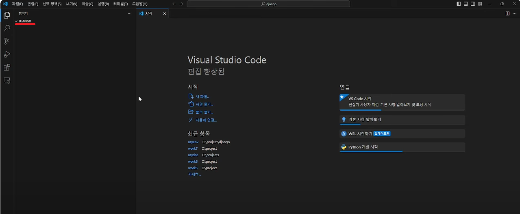Collapse the DJANGO folder section

[x=16, y=21]
